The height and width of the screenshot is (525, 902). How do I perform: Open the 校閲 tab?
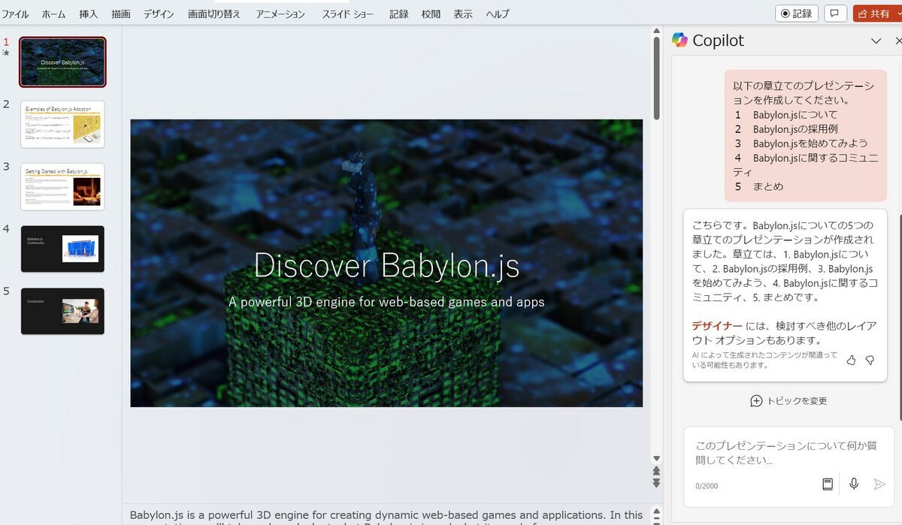[431, 14]
